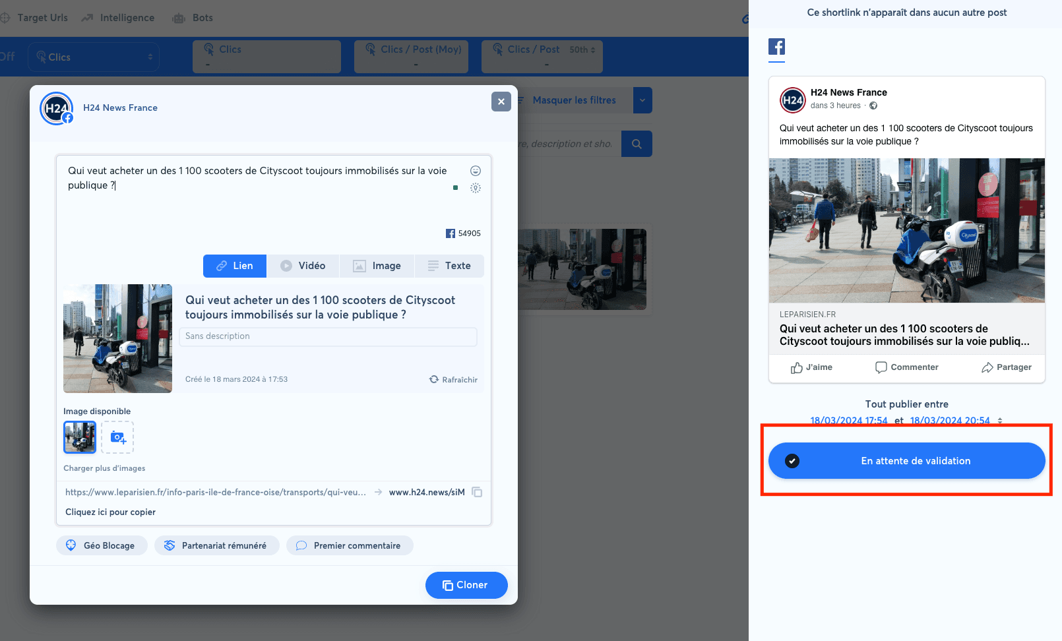
Task: Open the Clics metric select dropdown
Action: tap(94, 57)
